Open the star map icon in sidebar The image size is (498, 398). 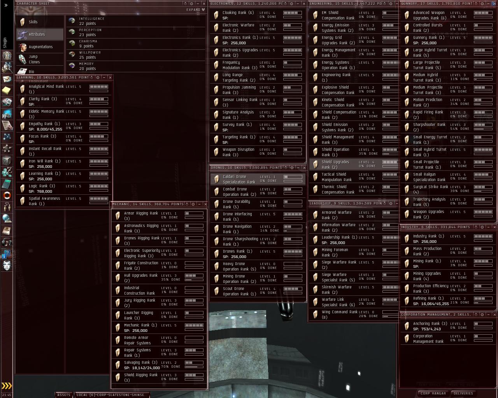pos(7,137)
